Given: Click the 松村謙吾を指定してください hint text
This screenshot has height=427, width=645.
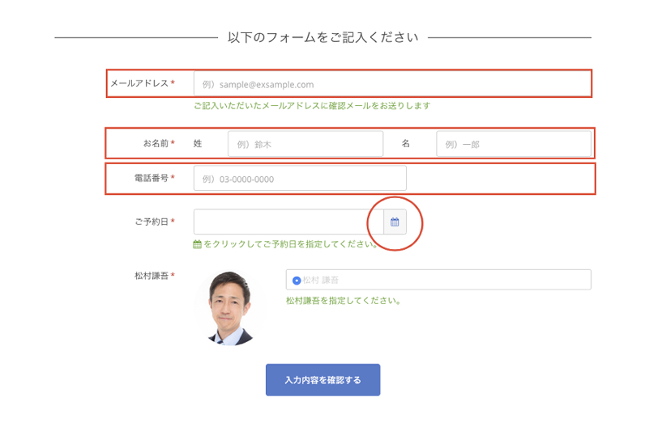Looking at the screenshot, I should click(344, 301).
